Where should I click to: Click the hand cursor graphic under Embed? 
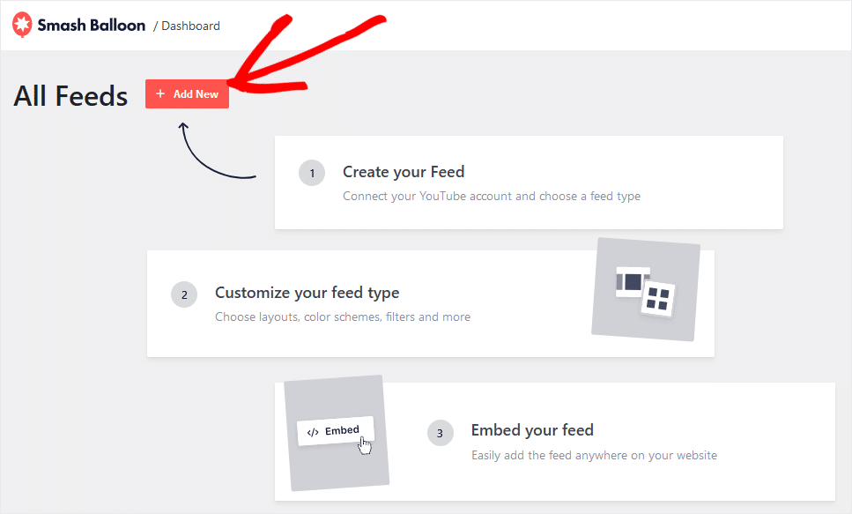(x=364, y=445)
